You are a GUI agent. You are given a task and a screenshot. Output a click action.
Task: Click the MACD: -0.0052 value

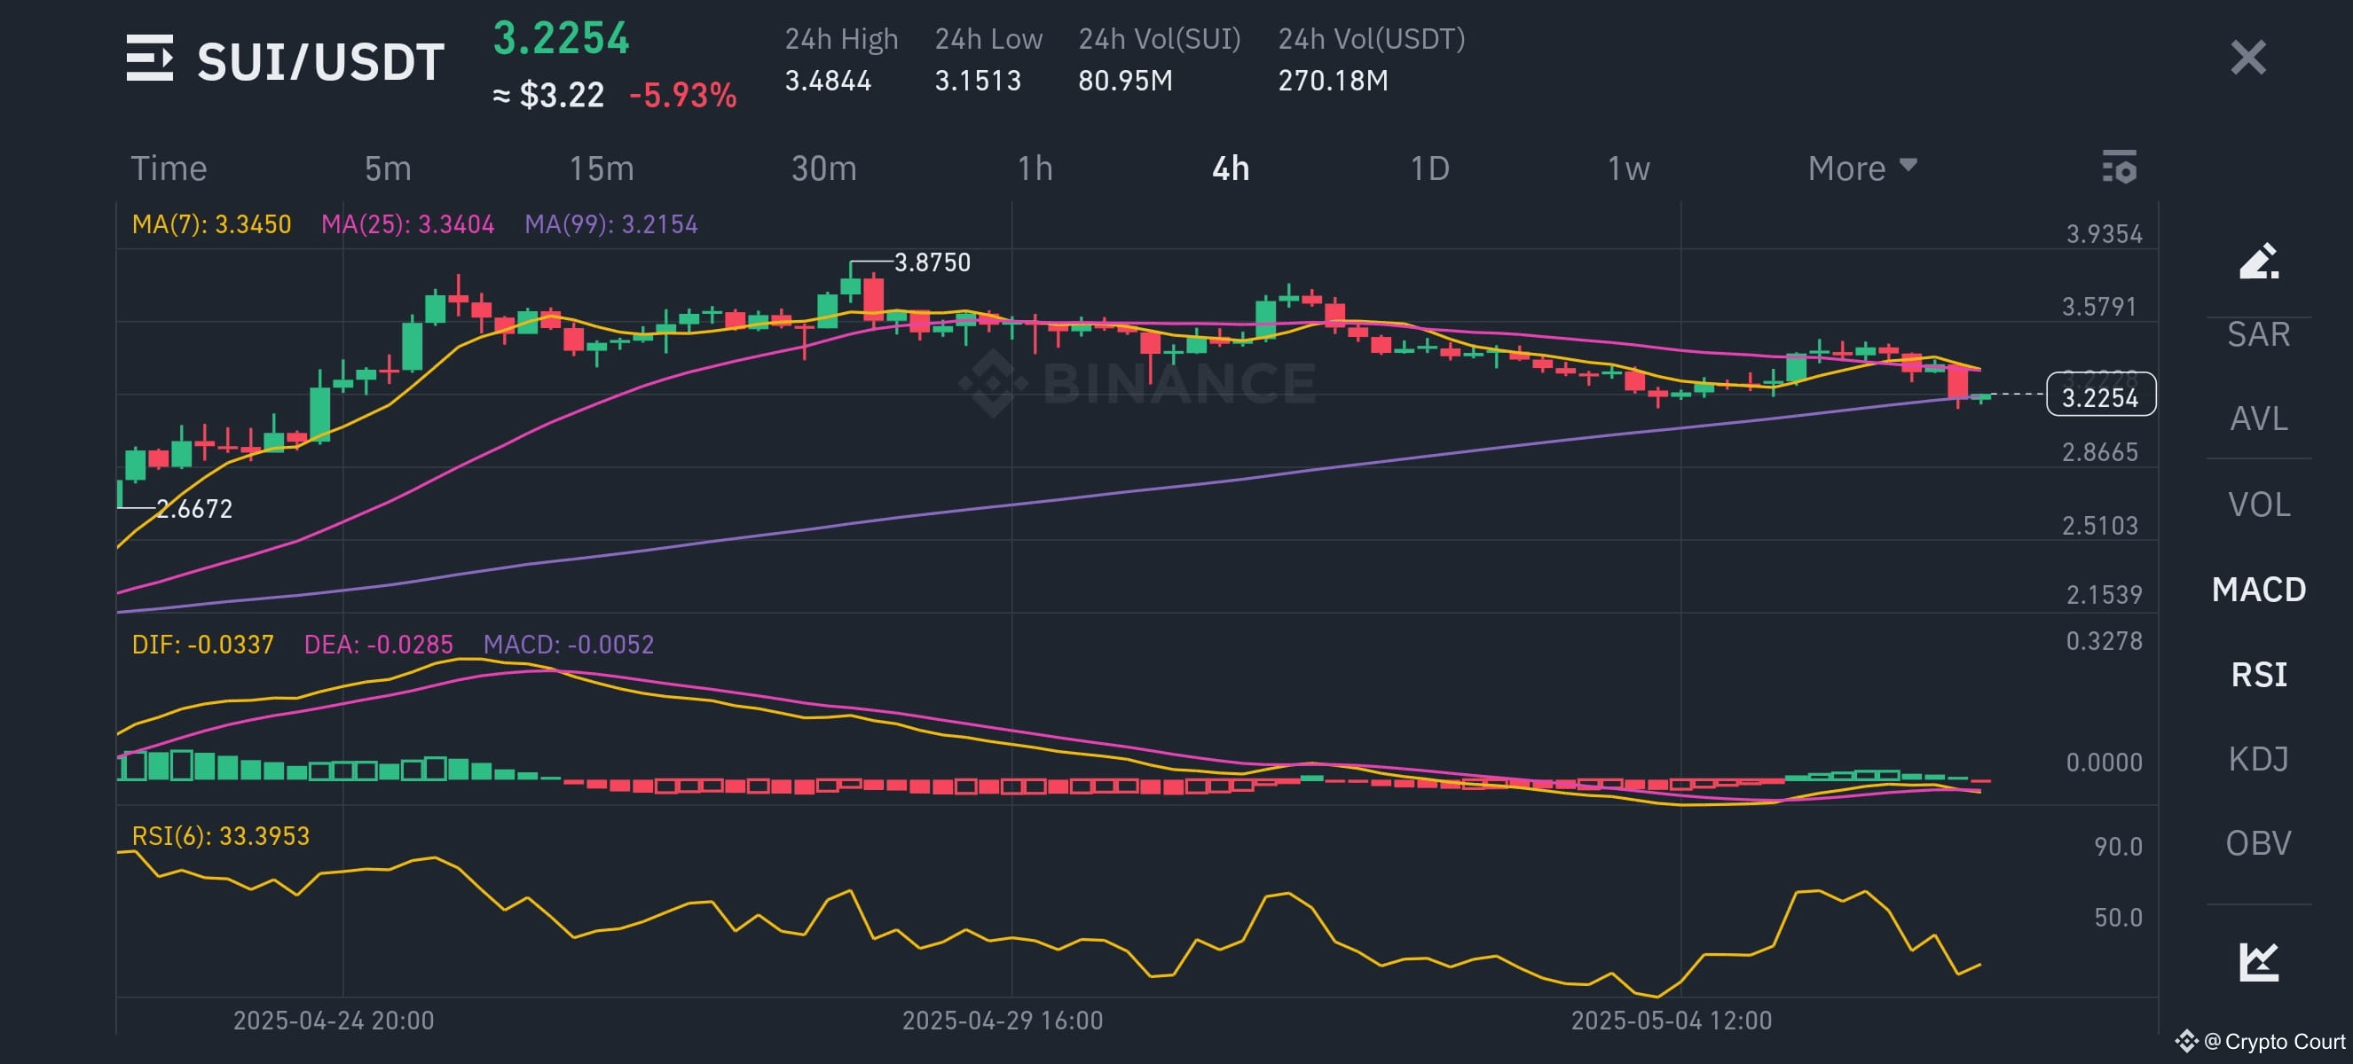568,645
